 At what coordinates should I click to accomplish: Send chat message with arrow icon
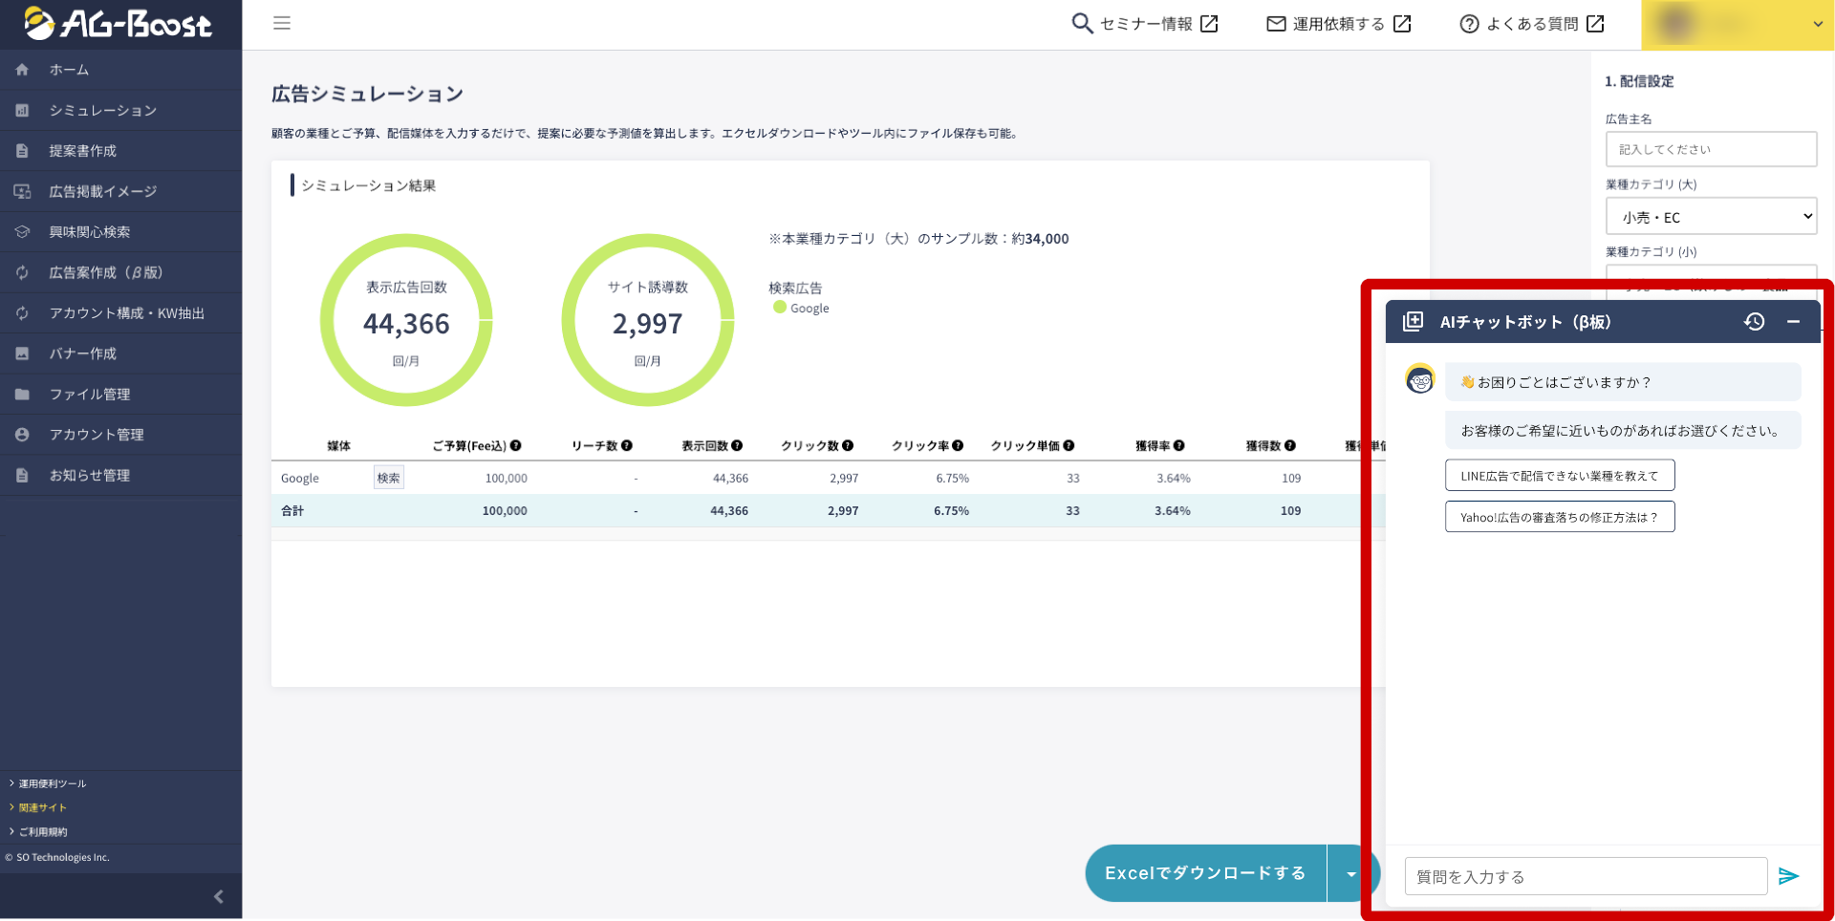1788,876
